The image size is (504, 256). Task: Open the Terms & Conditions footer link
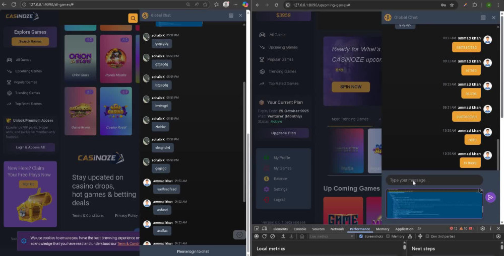click(x=88, y=216)
